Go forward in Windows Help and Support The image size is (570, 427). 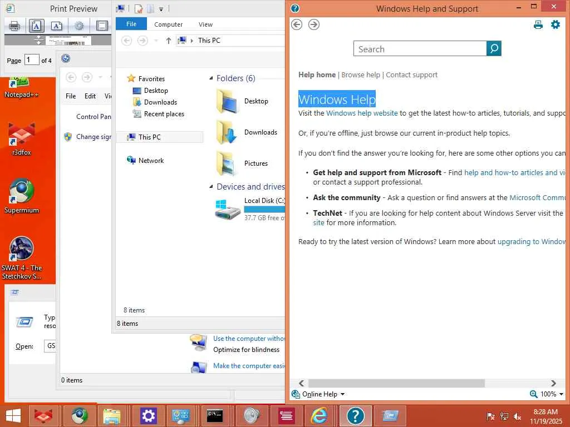tap(314, 24)
